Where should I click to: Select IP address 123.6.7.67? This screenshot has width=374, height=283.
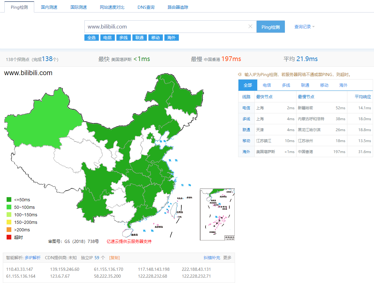60,276
